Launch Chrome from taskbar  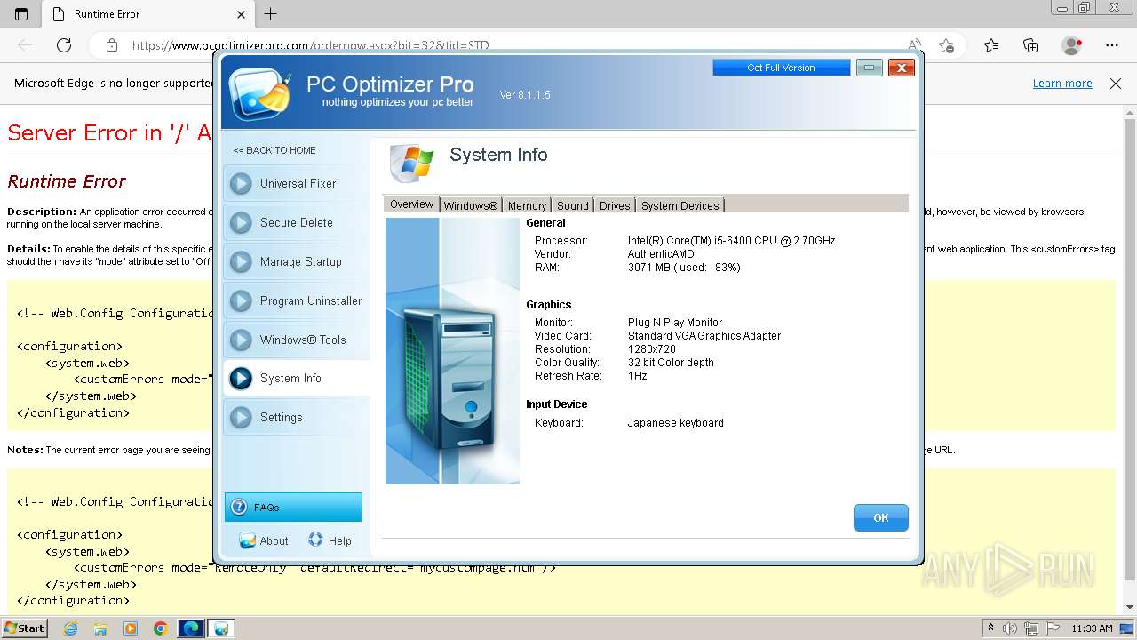160,628
